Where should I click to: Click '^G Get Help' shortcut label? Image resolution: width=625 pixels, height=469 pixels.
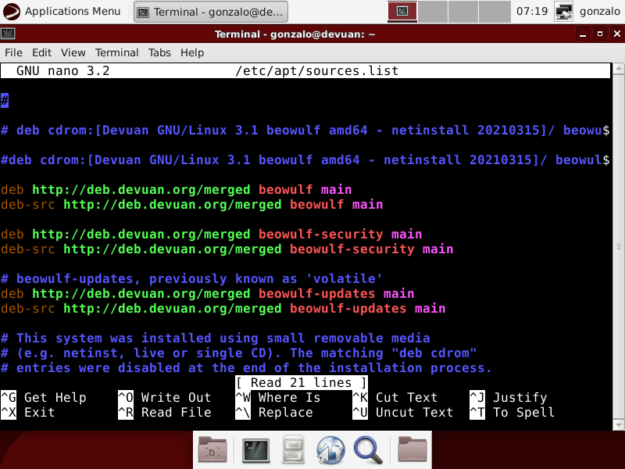(x=44, y=398)
